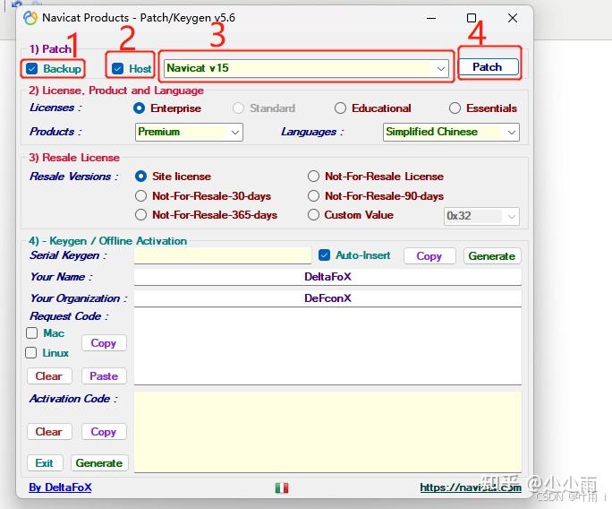
Task: Click the Your Organization field with DeFconX
Action: pyautogui.click(x=327, y=298)
